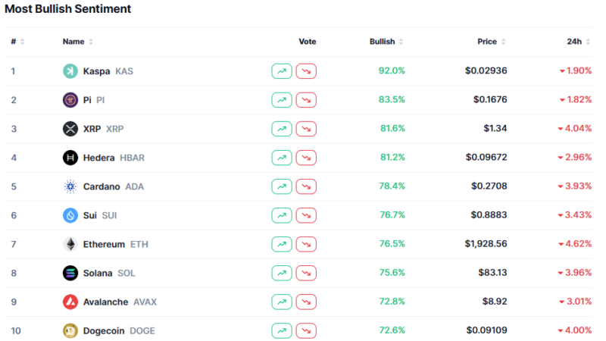Sort table by Bullish column

click(x=386, y=42)
